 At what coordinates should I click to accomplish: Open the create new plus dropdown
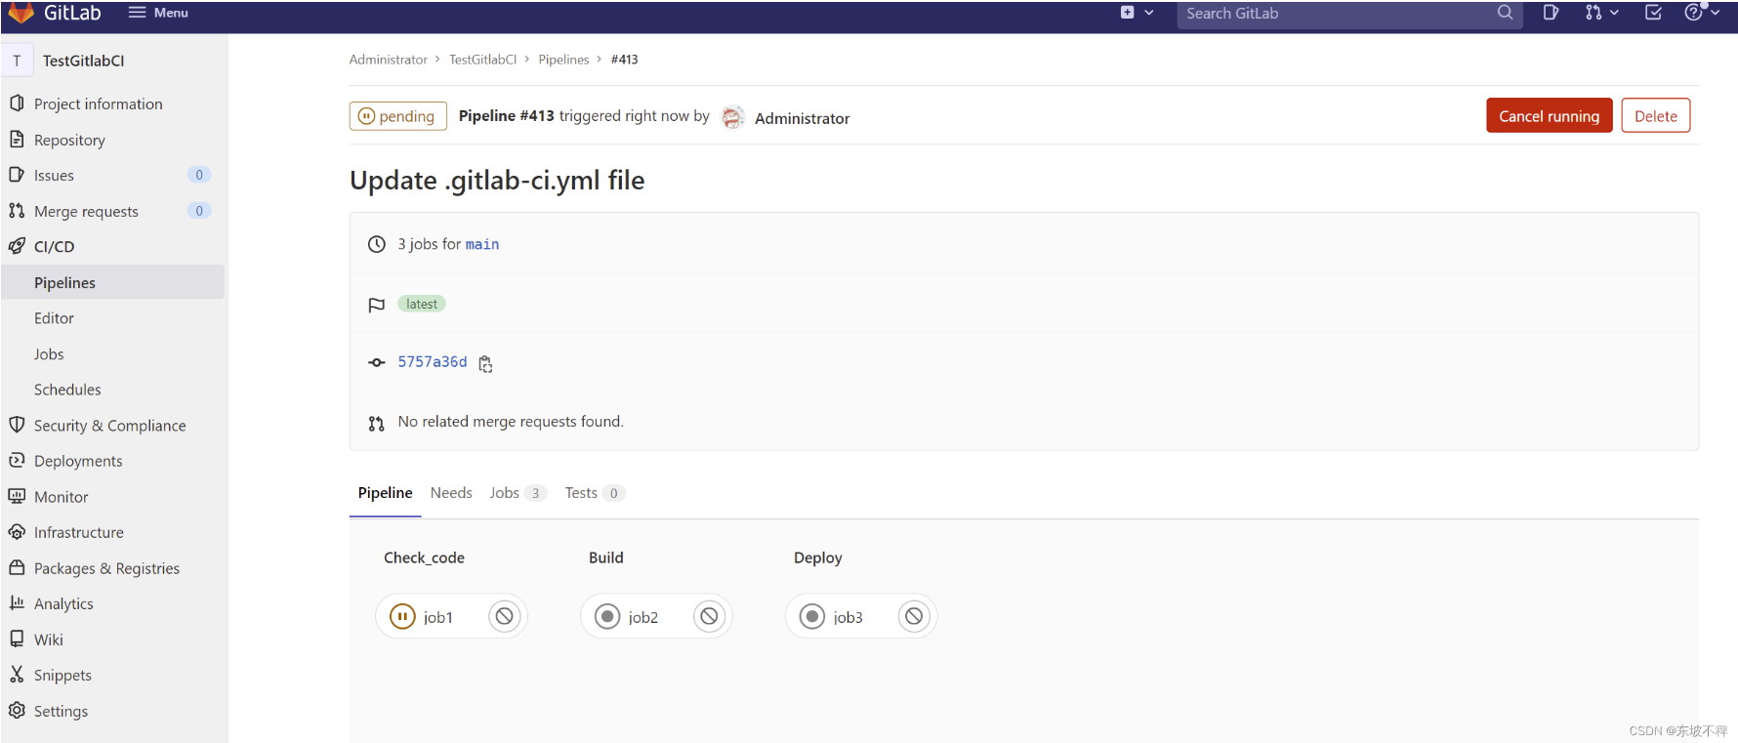[x=1137, y=13]
